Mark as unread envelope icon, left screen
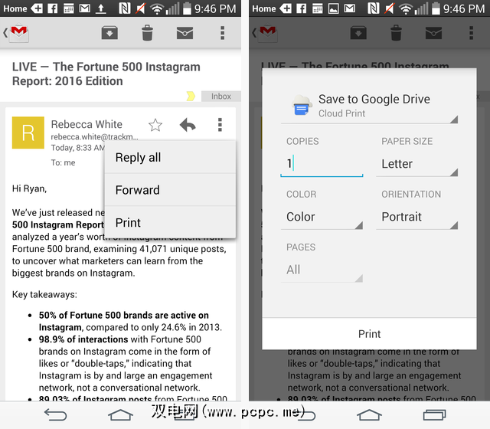The height and width of the screenshot is (429, 490). pyautogui.click(x=185, y=33)
